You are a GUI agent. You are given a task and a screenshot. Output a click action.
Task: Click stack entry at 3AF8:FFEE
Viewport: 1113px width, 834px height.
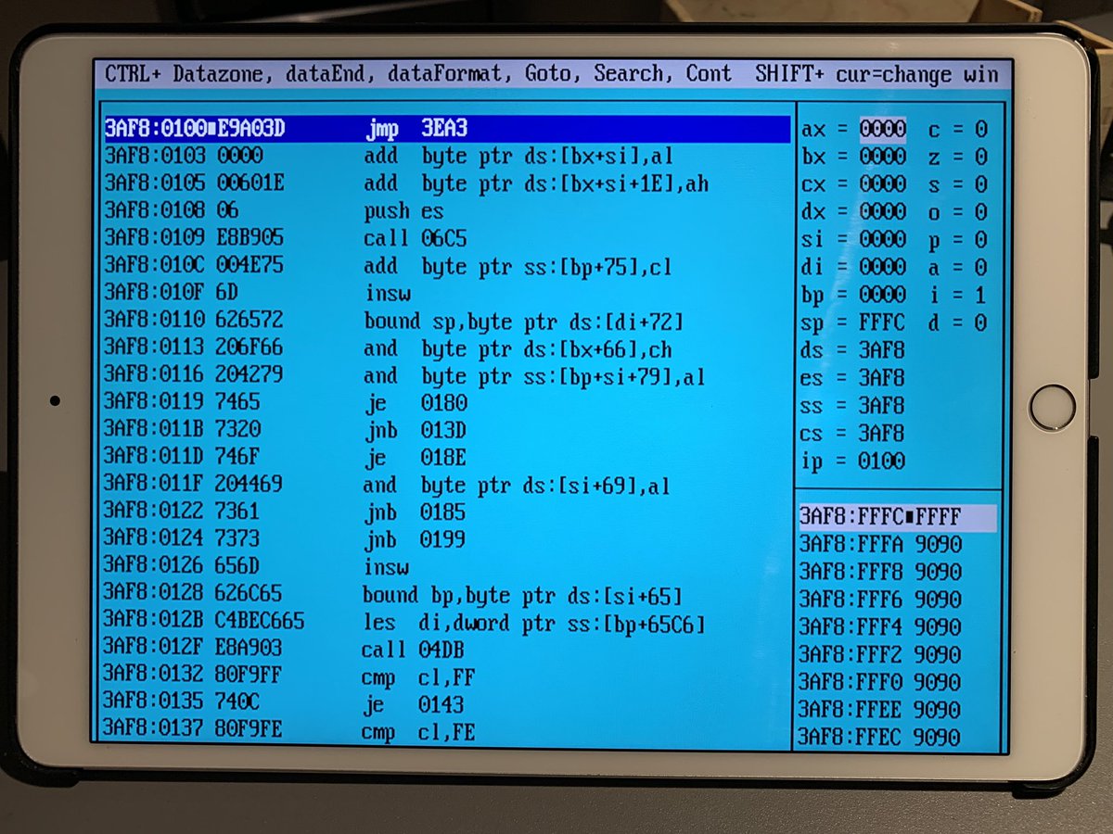880,711
